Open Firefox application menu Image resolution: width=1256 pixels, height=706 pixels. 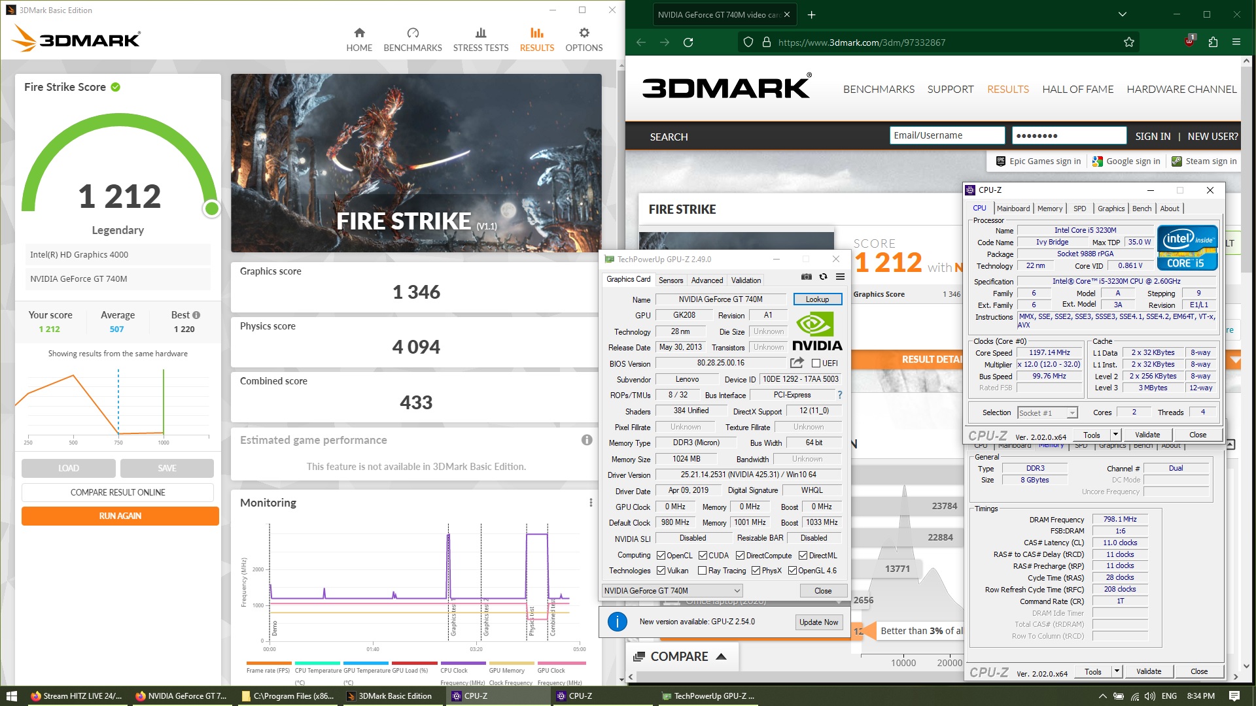pos(1236,42)
